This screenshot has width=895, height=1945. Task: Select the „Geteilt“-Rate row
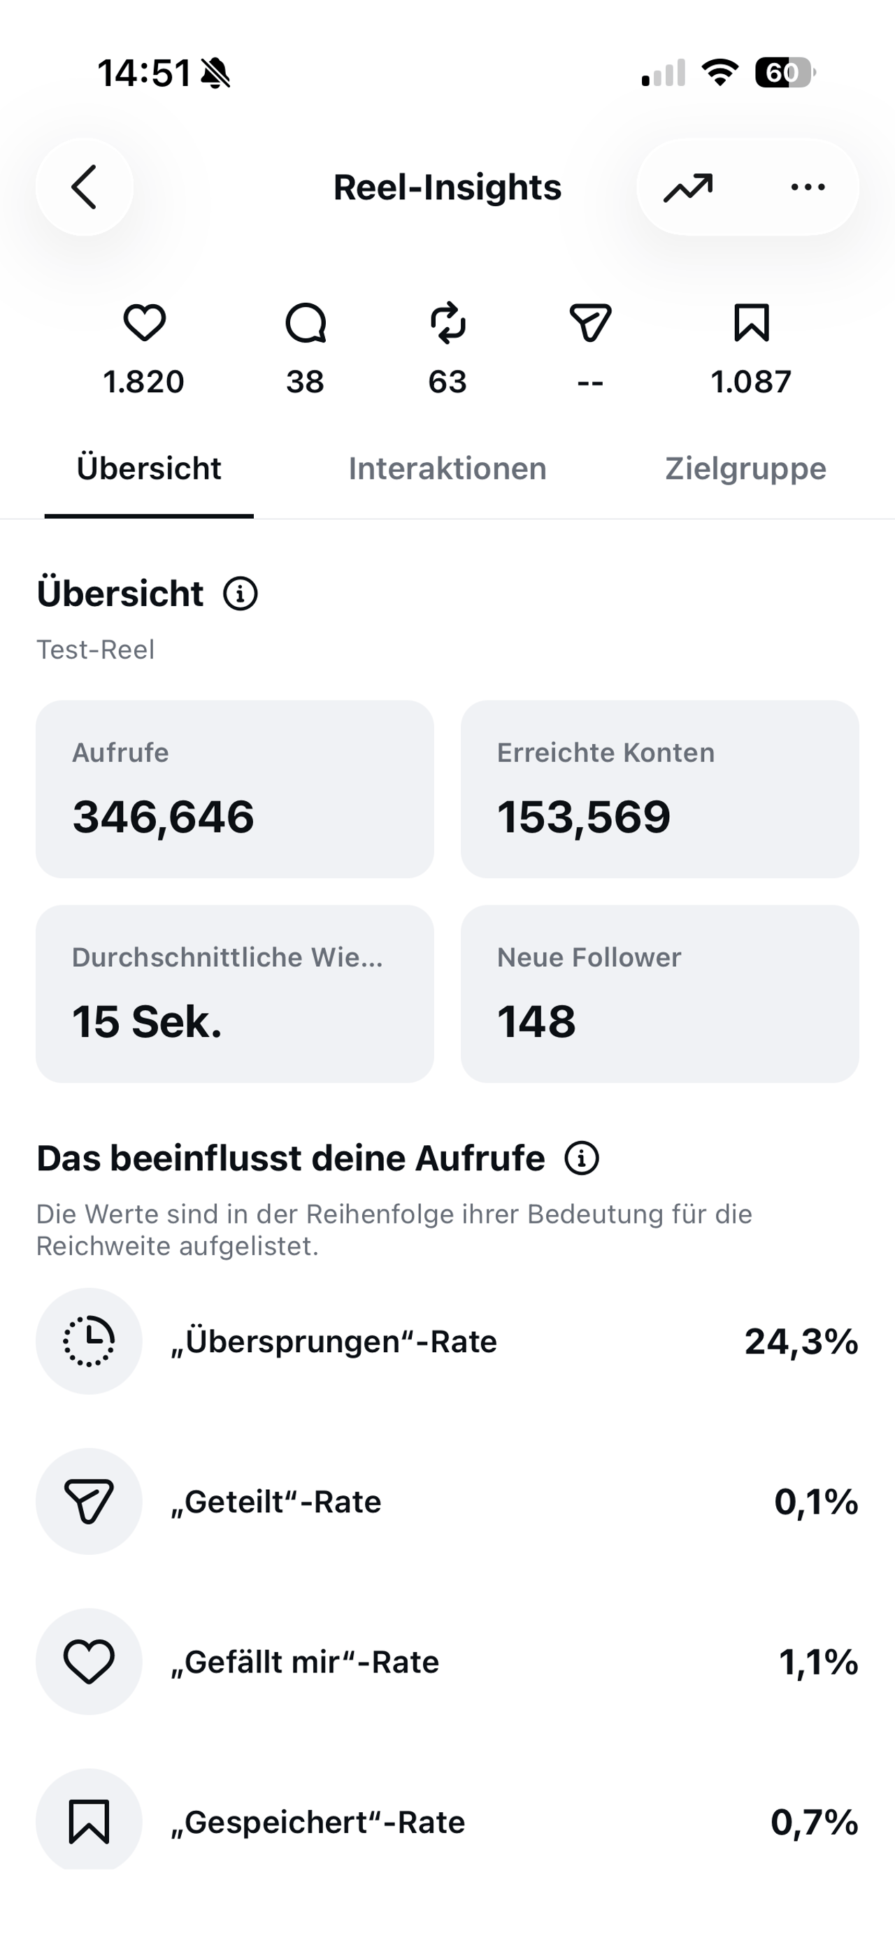447,1501
